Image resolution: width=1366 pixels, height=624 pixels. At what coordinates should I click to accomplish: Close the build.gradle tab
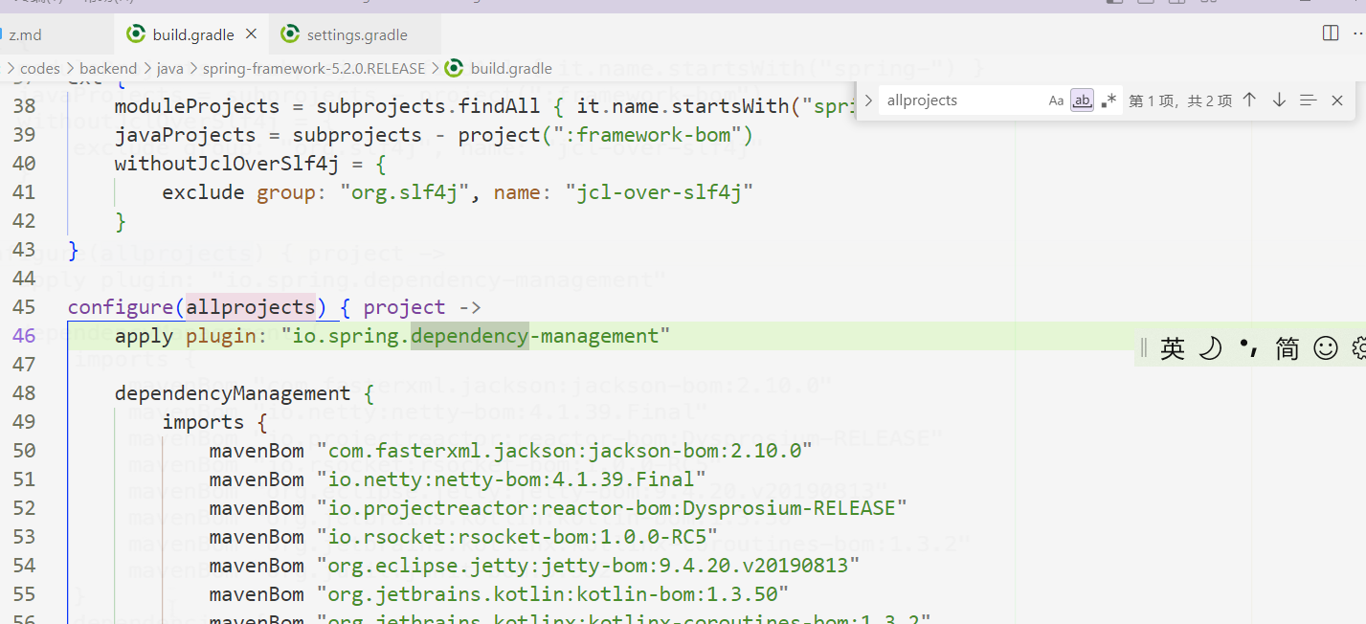(x=252, y=34)
